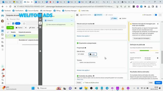The image size is (163, 91).
Task: Switch to the Conferir tab
Action: point(123,18)
